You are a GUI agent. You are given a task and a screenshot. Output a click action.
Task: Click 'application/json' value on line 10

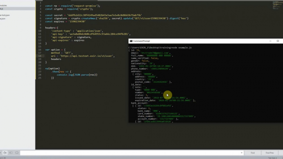click(89, 31)
